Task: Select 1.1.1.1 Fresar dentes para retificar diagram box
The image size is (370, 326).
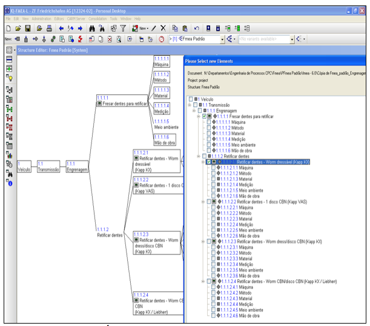Action: click(x=122, y=101)
